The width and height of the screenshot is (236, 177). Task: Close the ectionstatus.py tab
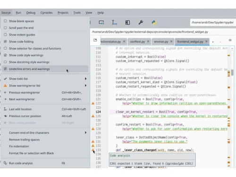[x=124, y=42]
